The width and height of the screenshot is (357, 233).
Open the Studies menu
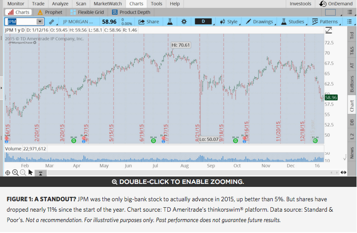(x=293, y=22)
